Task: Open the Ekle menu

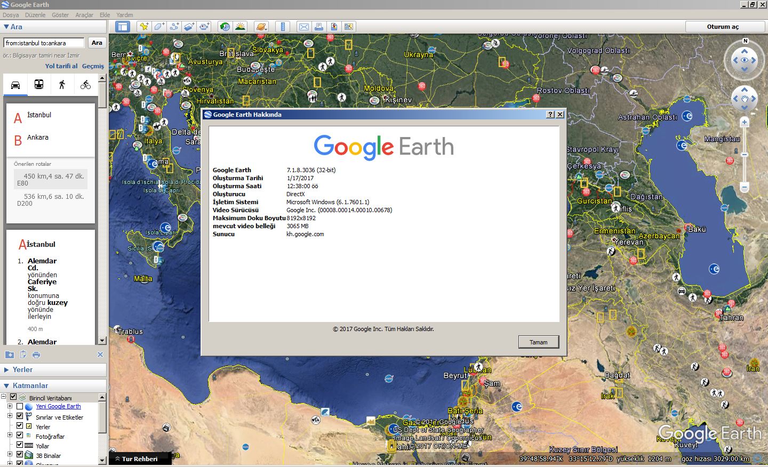Action: pos(105,15)
